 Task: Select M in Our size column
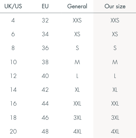click(115, 62)
